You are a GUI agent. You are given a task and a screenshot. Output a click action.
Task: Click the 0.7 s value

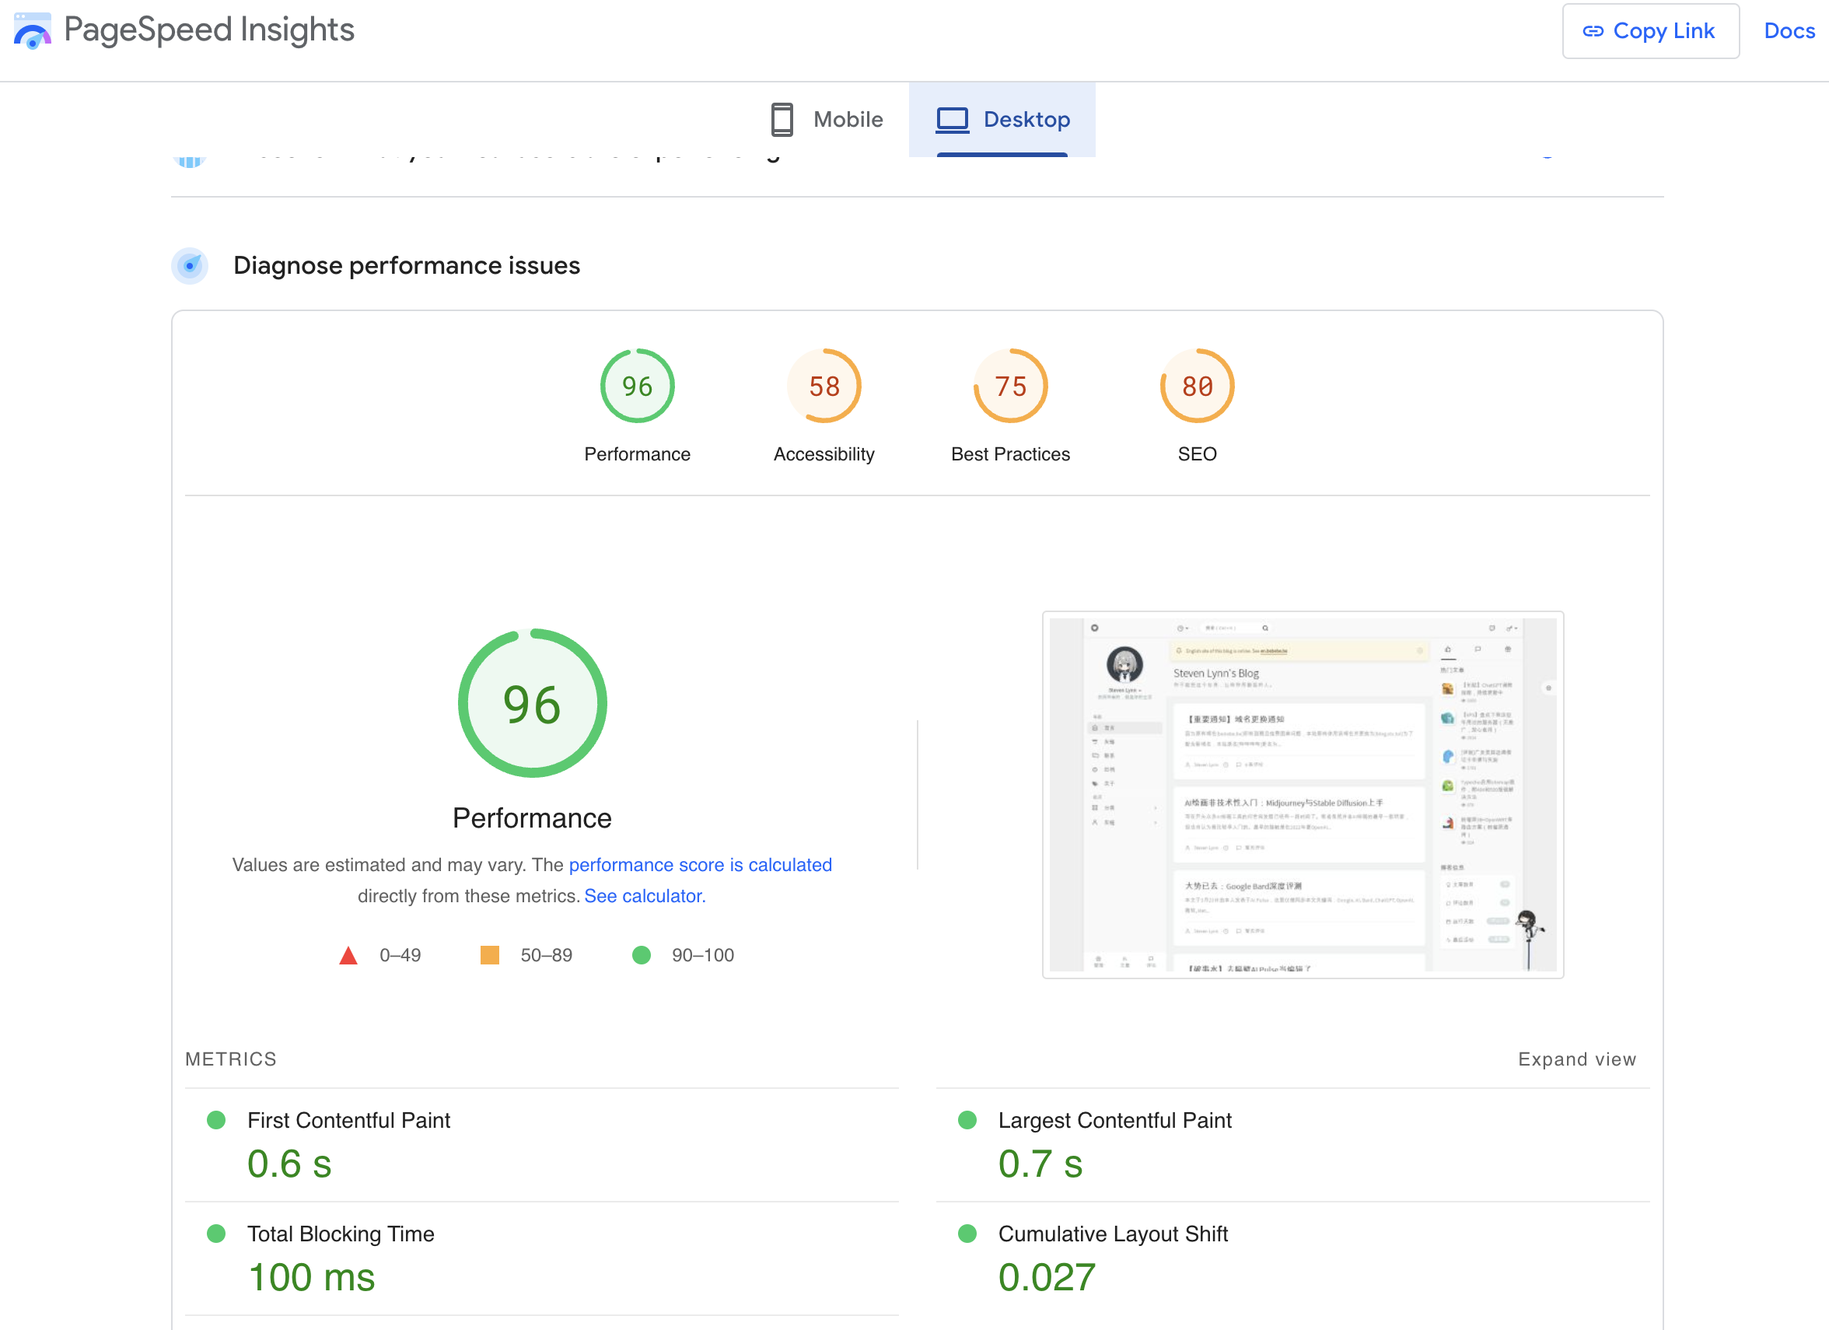coord(1040,1164)
